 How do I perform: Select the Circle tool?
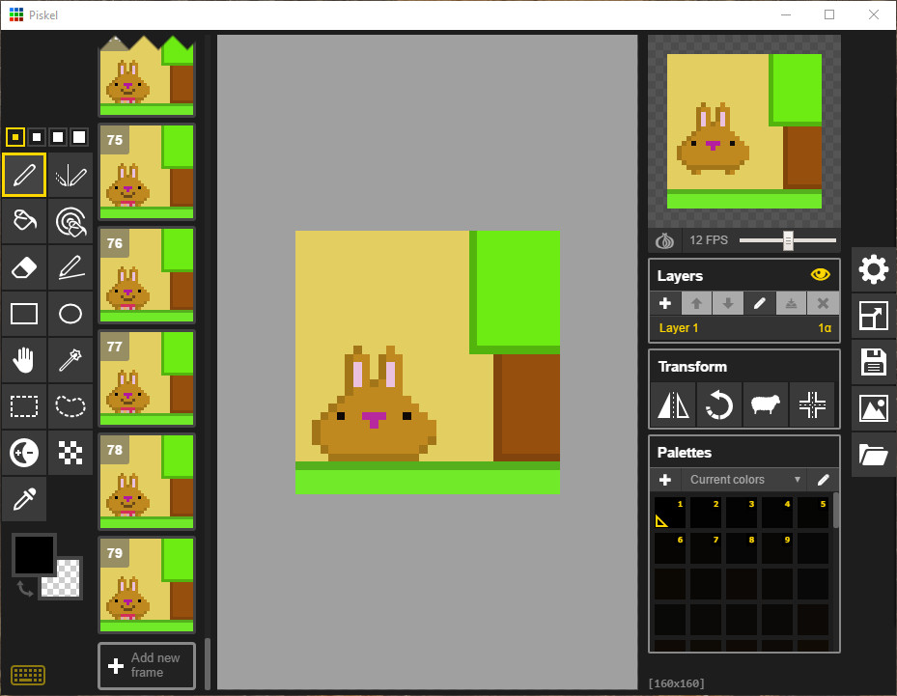click(x=70, y=314)
